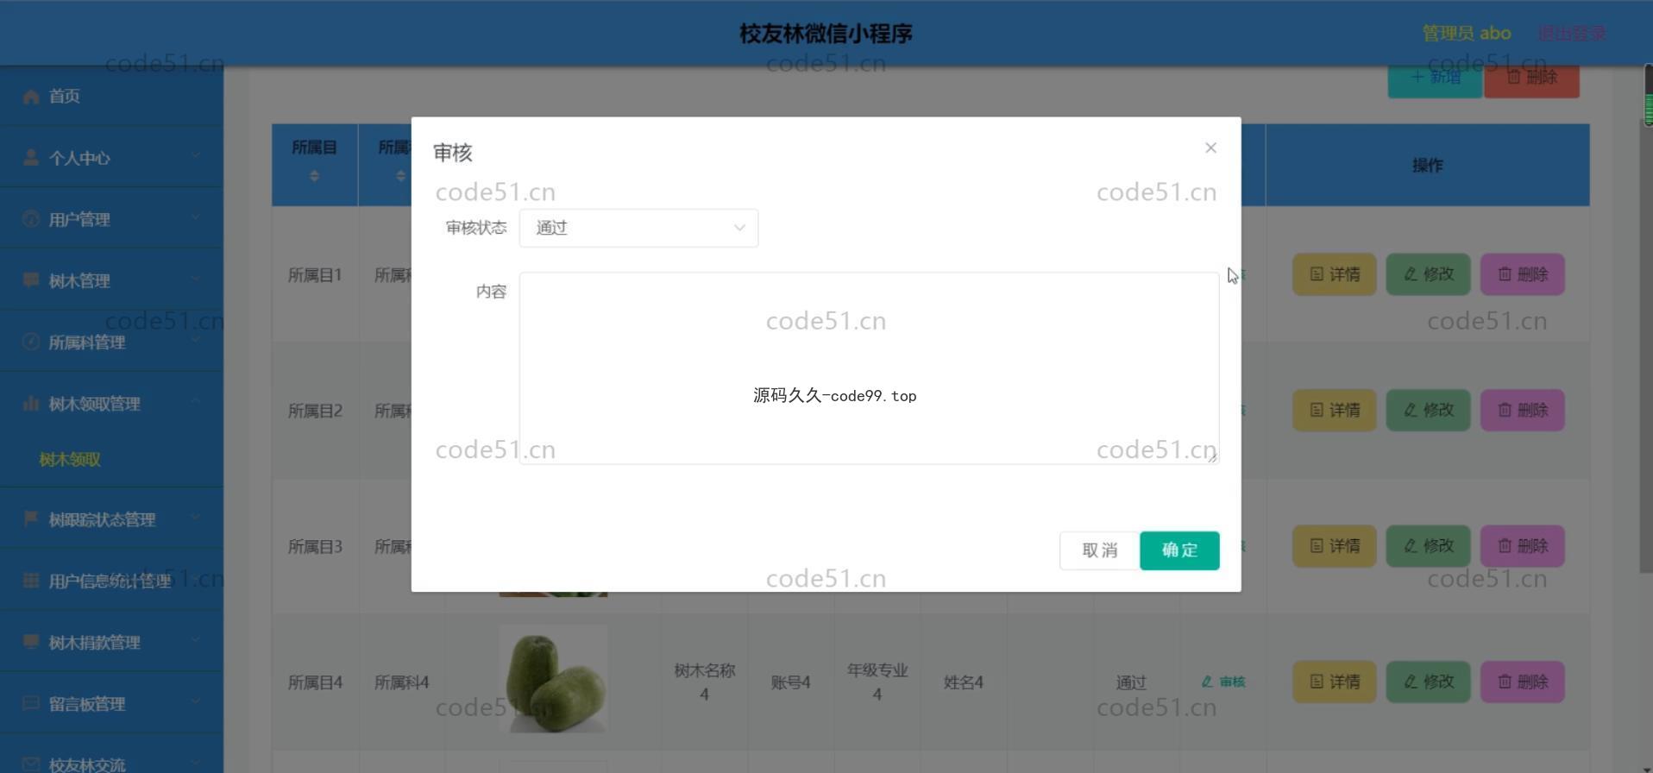Click 修改 for 所属目4 row
The width and height of the screenshot is (1653, 773).
tap(1428, 682)
